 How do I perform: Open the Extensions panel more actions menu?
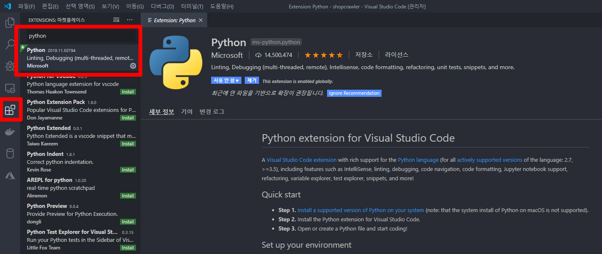[130, 20]
